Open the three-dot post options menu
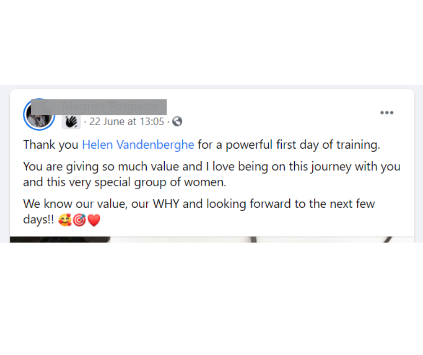Viewport: 423px width, 355px height. [x=387, y=113]
